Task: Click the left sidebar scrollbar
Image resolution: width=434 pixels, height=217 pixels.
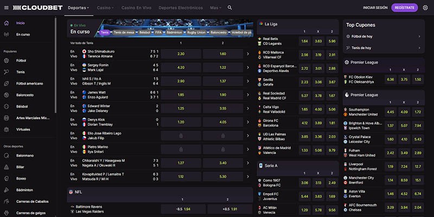Action: tap(56, 65)
